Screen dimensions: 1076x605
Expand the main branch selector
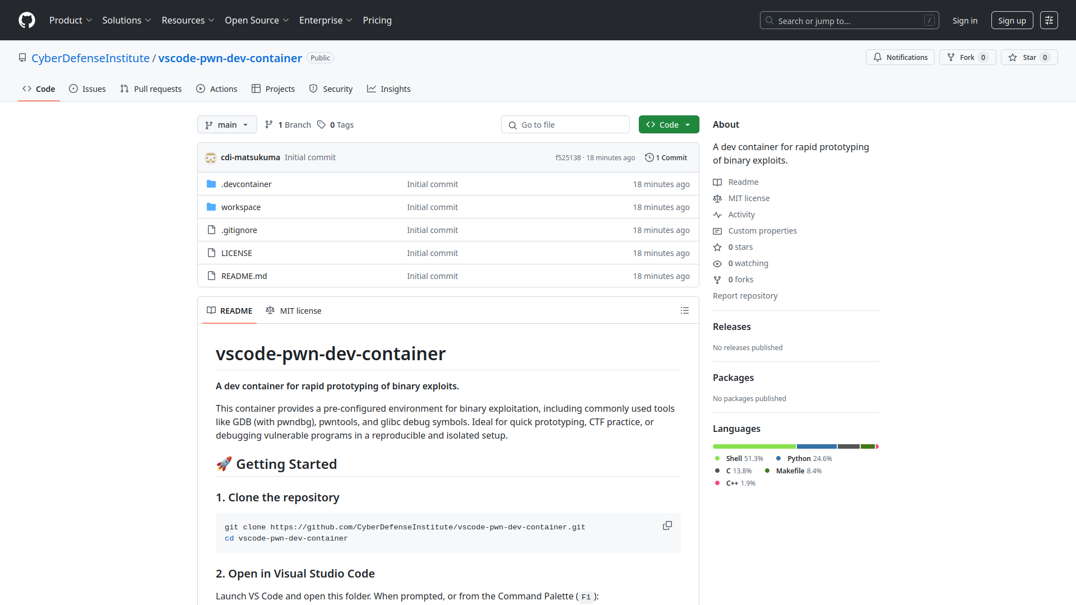pyautogui.click(x=227, y=124)
